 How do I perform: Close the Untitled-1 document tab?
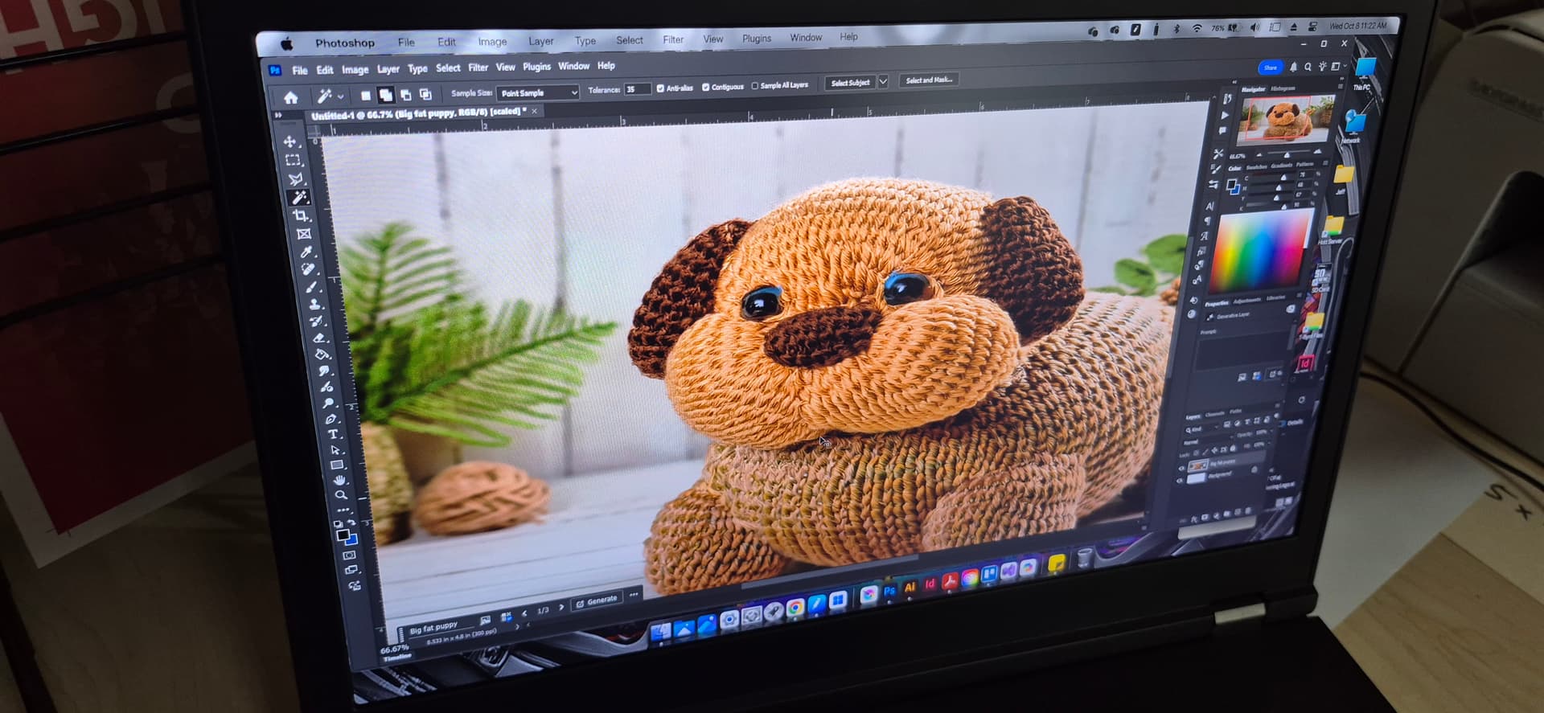[534, 111]
